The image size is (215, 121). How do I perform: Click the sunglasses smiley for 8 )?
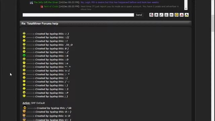[x=24, y=48]
